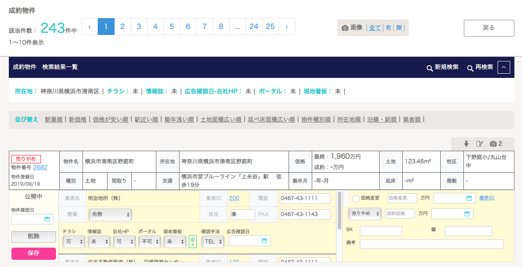Click the camera icon showing 2 photos
The width and height of the screenshot is (522, 267).
[493, 144]
